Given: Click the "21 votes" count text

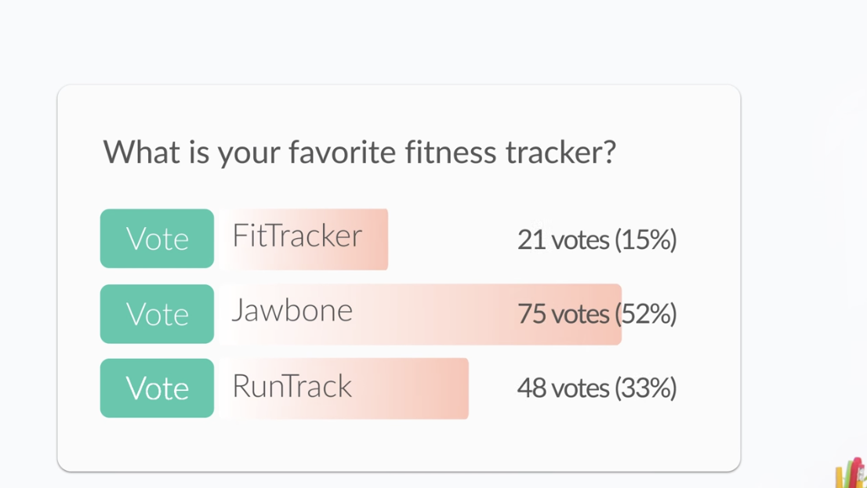Looking at the screenshot, I should (563, 240).
